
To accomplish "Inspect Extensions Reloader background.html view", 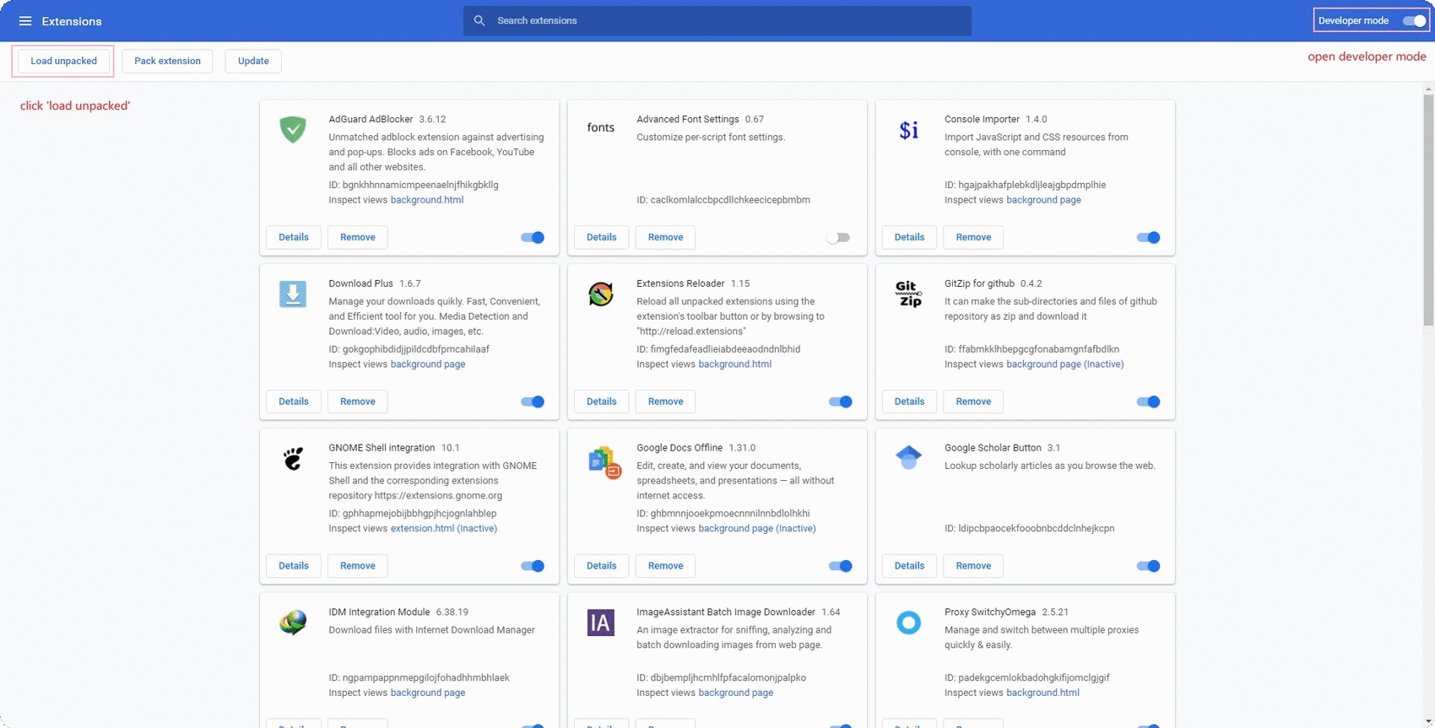I will point(735,364).
